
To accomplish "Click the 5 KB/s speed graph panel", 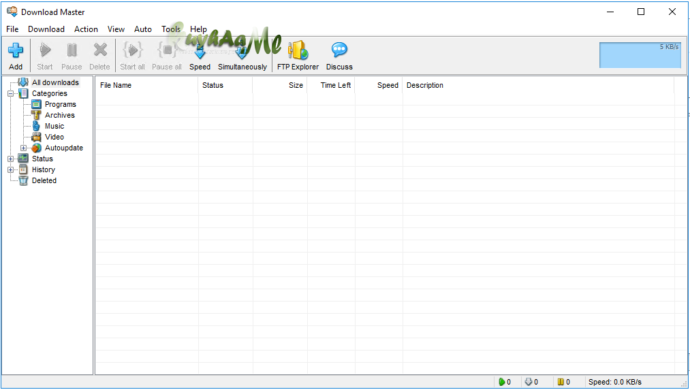I will coord(640,55).
